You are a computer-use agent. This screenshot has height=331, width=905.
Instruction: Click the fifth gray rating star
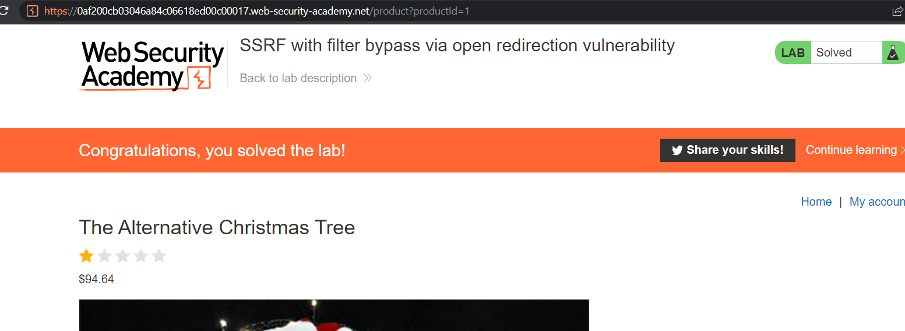pos(159,256)
